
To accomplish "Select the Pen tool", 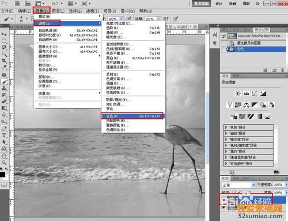I will 4,129.
